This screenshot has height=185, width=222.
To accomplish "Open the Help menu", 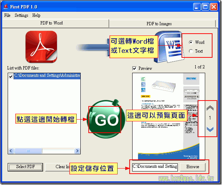I will pyautogui.click(x=36, y=15).
